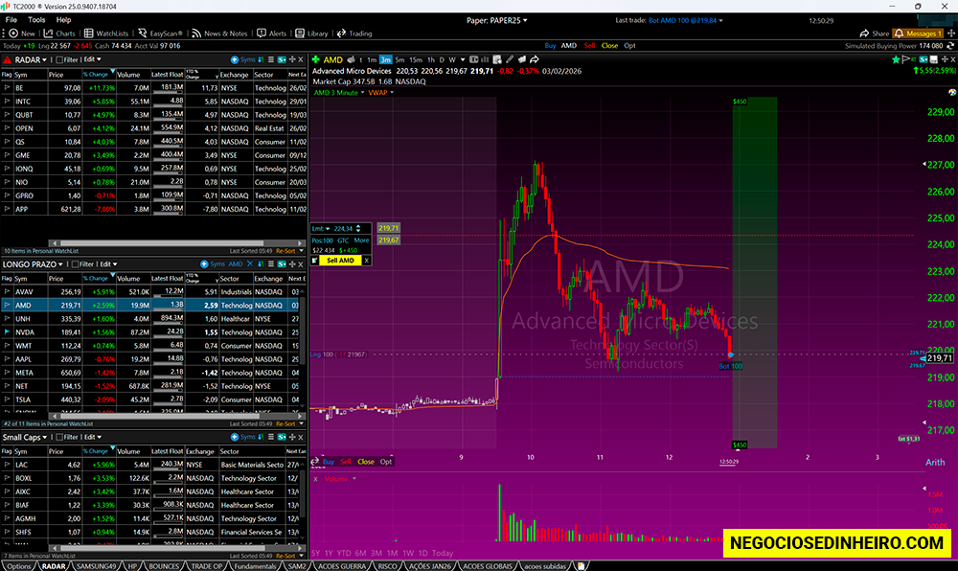Click the list view icon in RADAR header
This screenshot has width=958, height=571.
pyautogui.click(x=271, y=59)
